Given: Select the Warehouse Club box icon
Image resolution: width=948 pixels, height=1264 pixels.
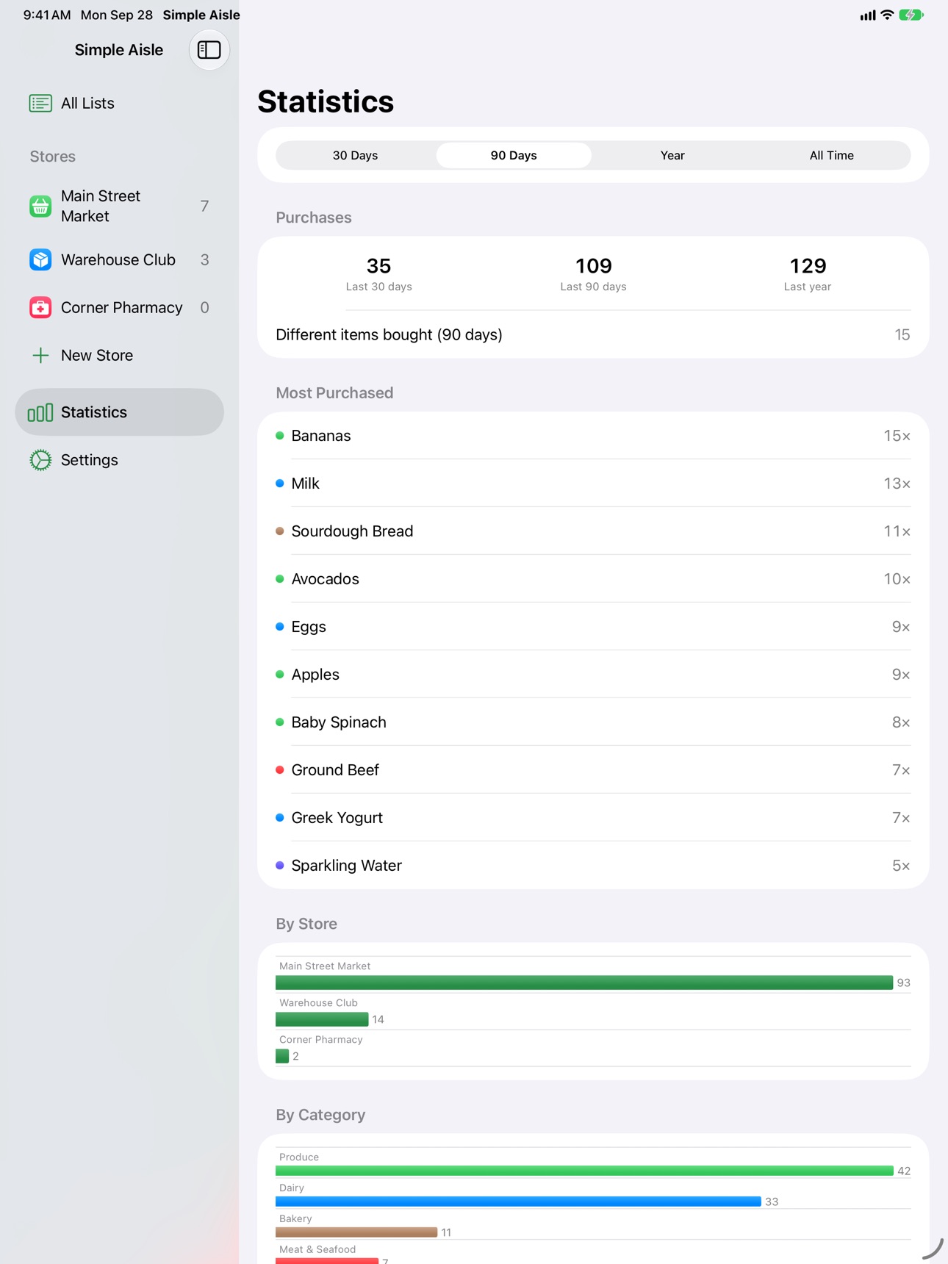Looking at the screenshot, I should point(40,259).
